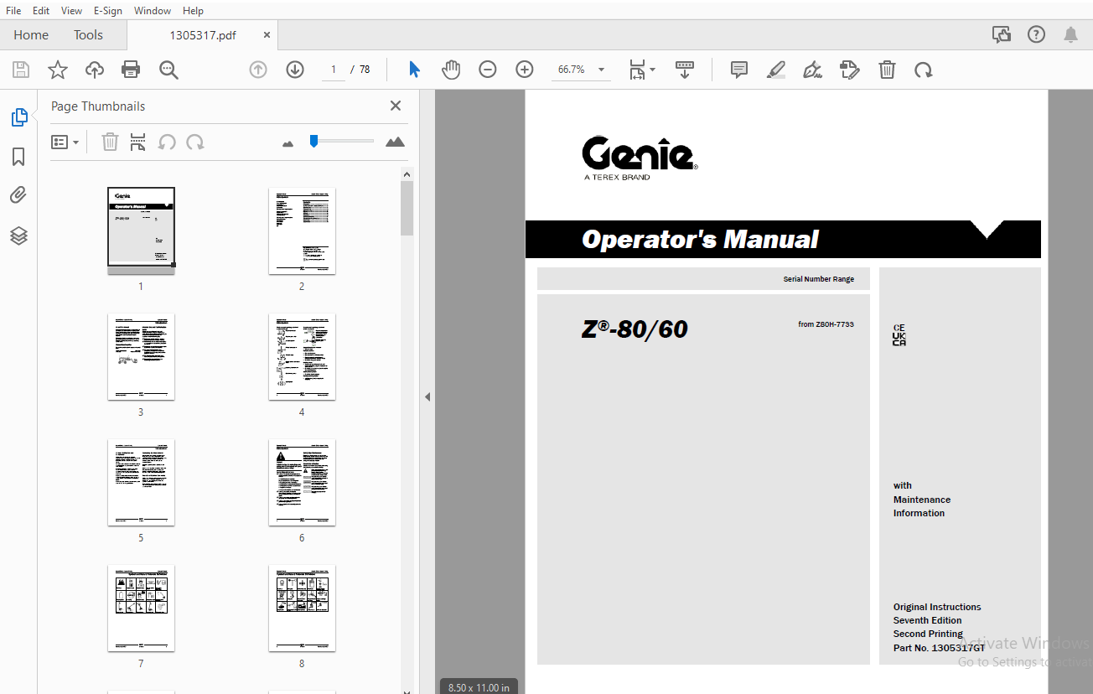Collapse the navigation pane arrow
The height and width of the screenshot is (694, 1093).
427,396
